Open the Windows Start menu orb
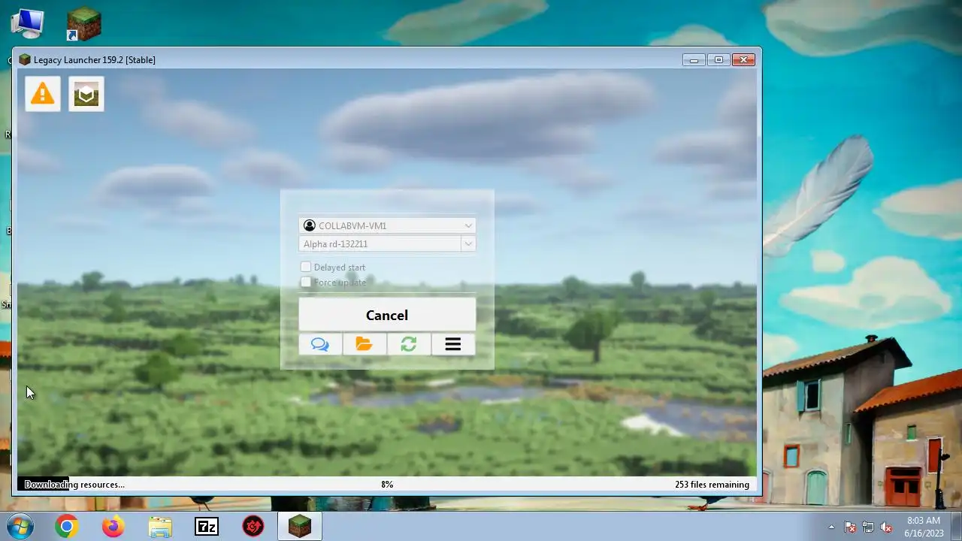The width and height of the screenshot is (962, 541). [x=20, y=526]
